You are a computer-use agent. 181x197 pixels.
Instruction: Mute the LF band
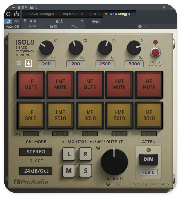(31, 84)
